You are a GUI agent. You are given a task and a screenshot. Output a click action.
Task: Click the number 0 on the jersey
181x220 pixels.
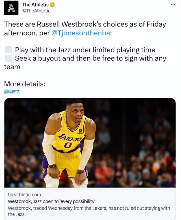click(68, 145)
